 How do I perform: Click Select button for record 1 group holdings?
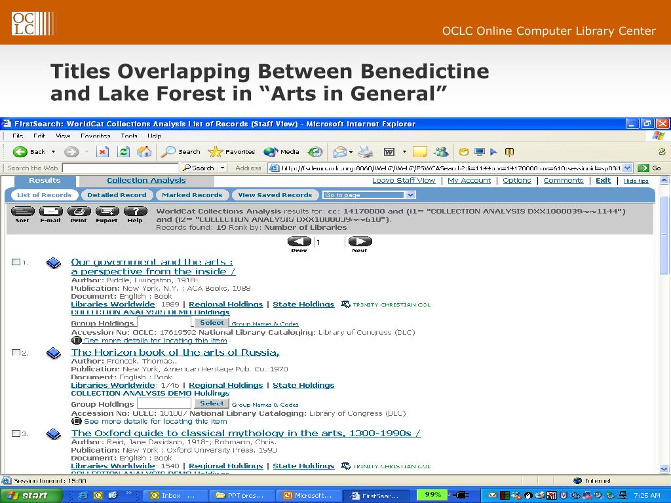(x=212, y=323)
